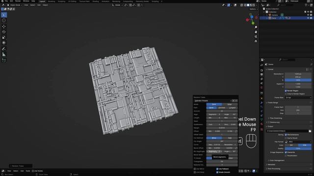Screen dimensions: 314x176
Task: Open the Render menu
Action: tap(18, 1)
